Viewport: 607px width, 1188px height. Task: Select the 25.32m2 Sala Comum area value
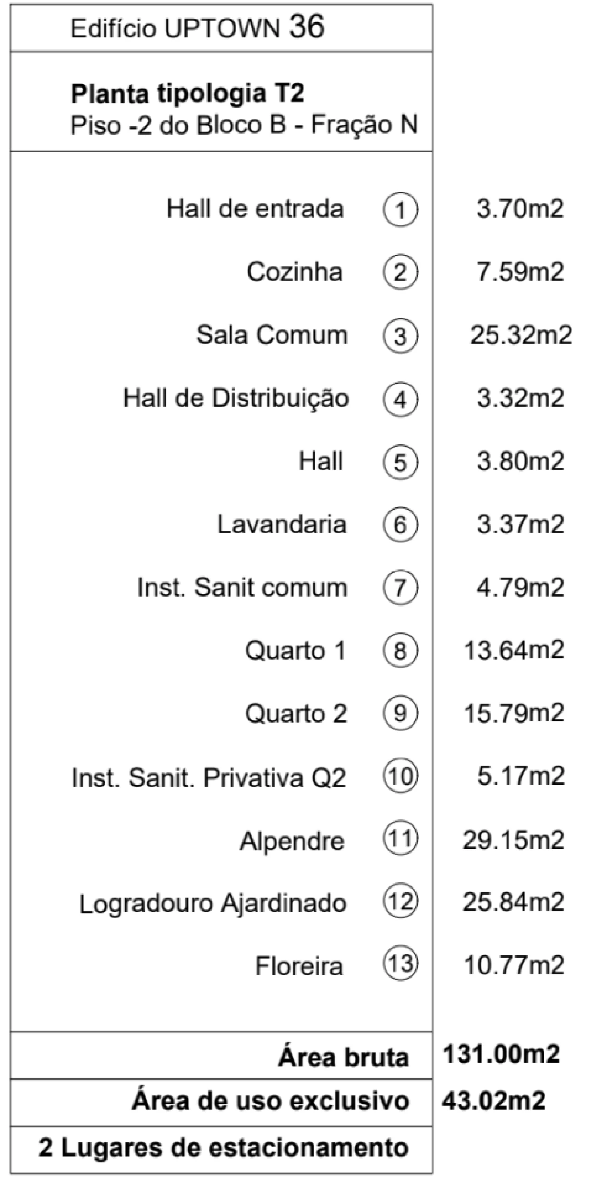(x=521, y=335)
